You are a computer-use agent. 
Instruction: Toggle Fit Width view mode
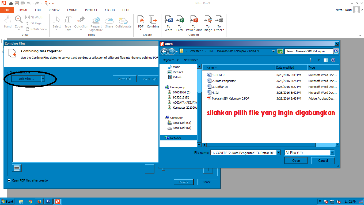pyautogui.click(x=36, y=17)
